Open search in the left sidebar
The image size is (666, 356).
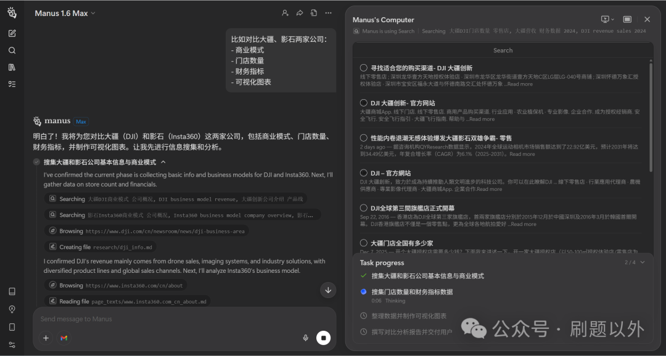pyautogui.click(x=10, y=51)
